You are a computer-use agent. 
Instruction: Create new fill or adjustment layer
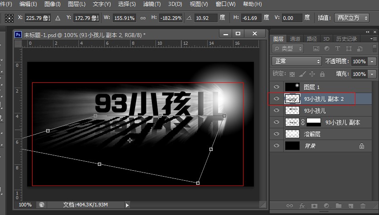pos(326,206)
